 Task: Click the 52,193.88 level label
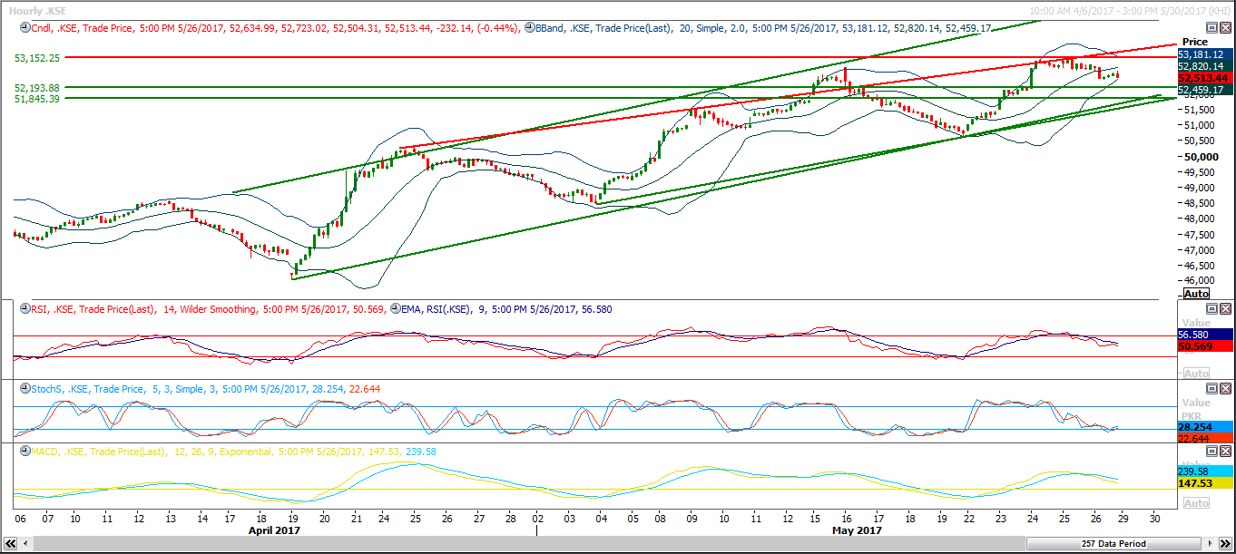(x=37, y=88)
